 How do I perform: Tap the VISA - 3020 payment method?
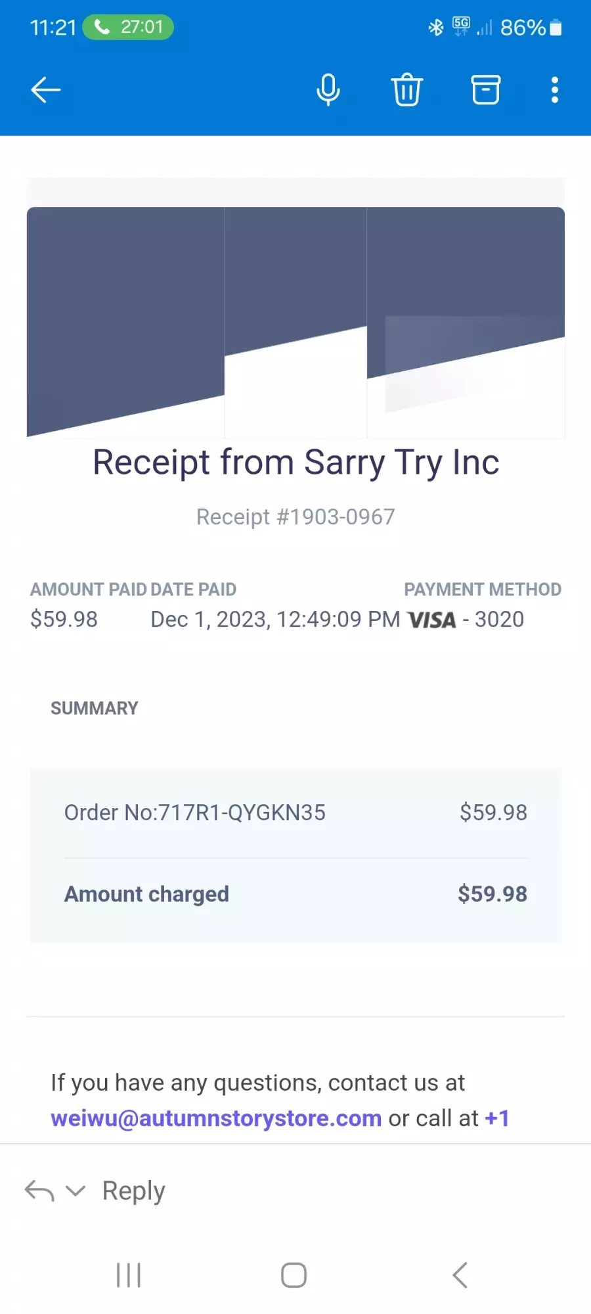(466, 620)
